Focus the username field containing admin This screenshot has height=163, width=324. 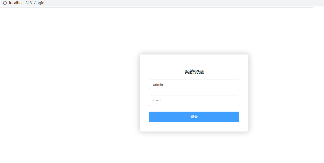pos(194,85)
